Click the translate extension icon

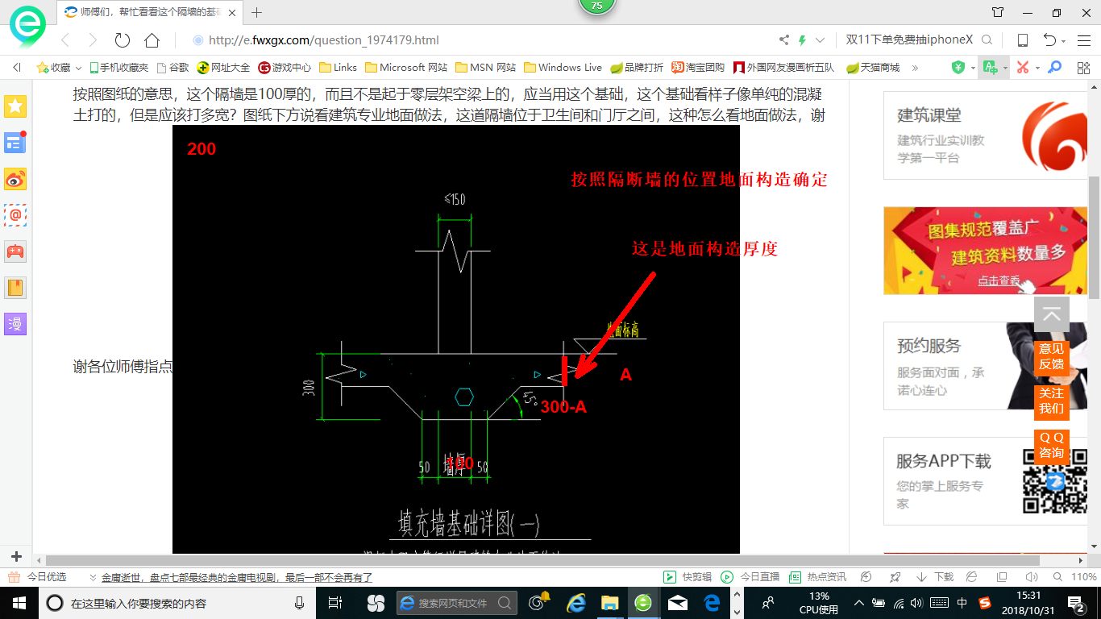click(989, 68)
